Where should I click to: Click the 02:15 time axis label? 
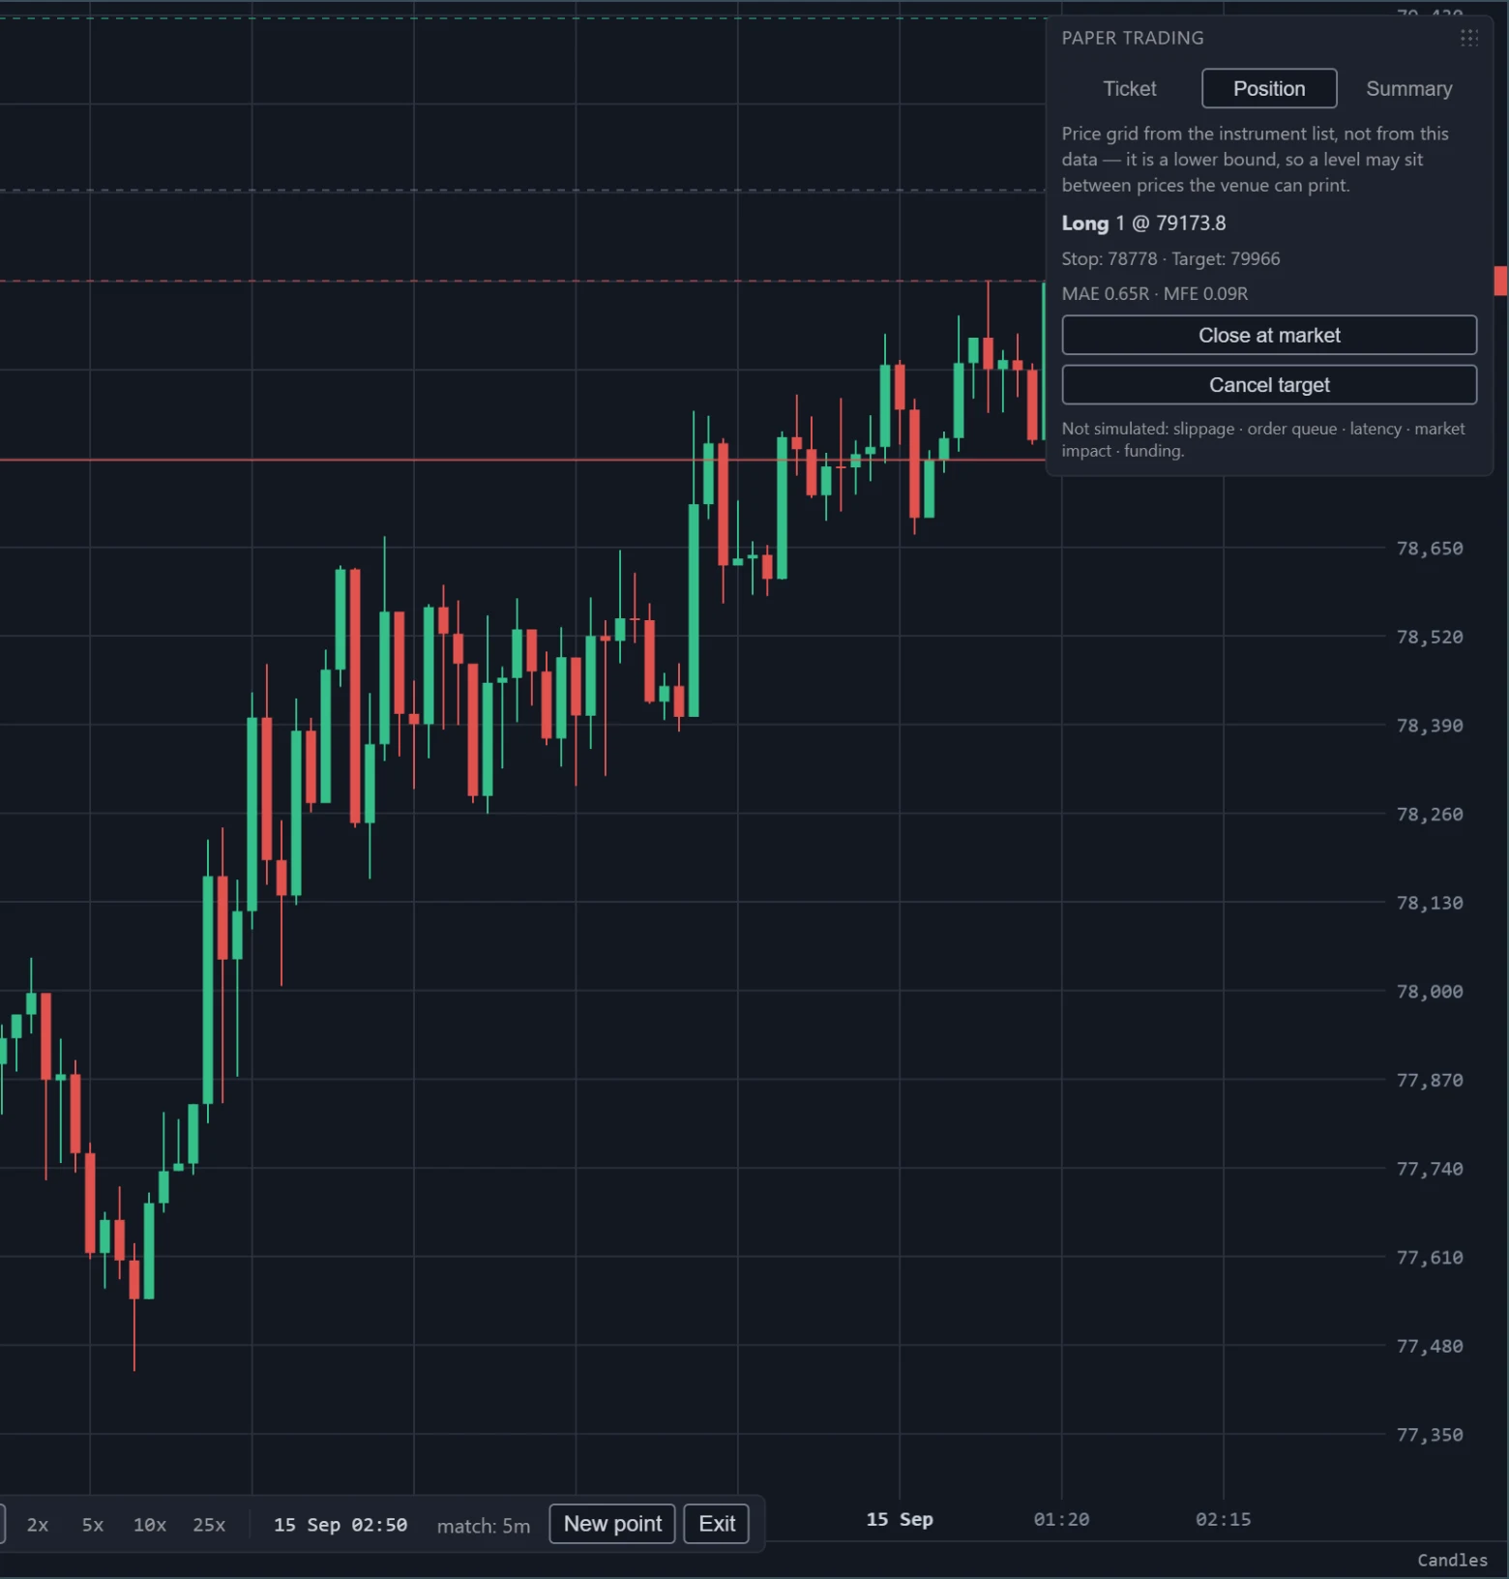pos(1223,1519)
